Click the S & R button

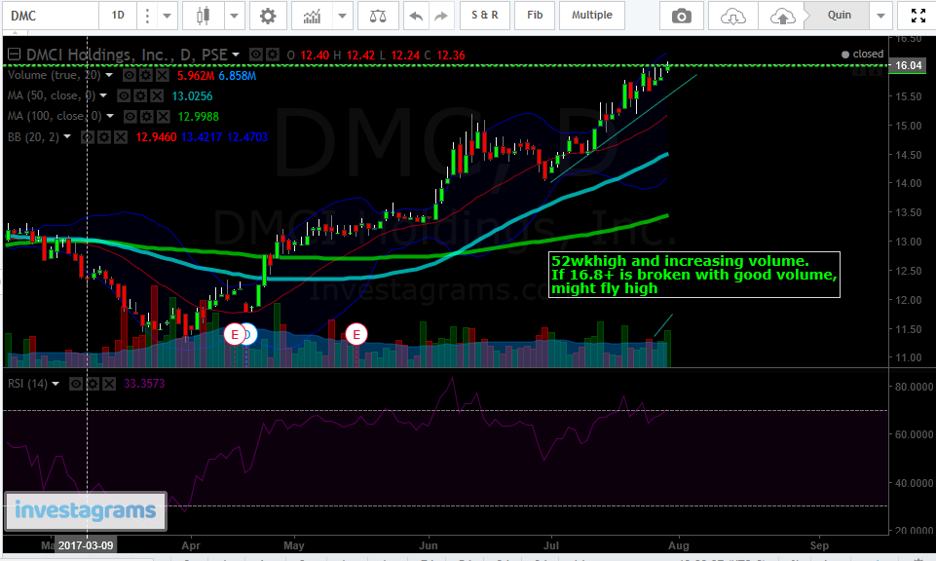(x=485, y=16)
